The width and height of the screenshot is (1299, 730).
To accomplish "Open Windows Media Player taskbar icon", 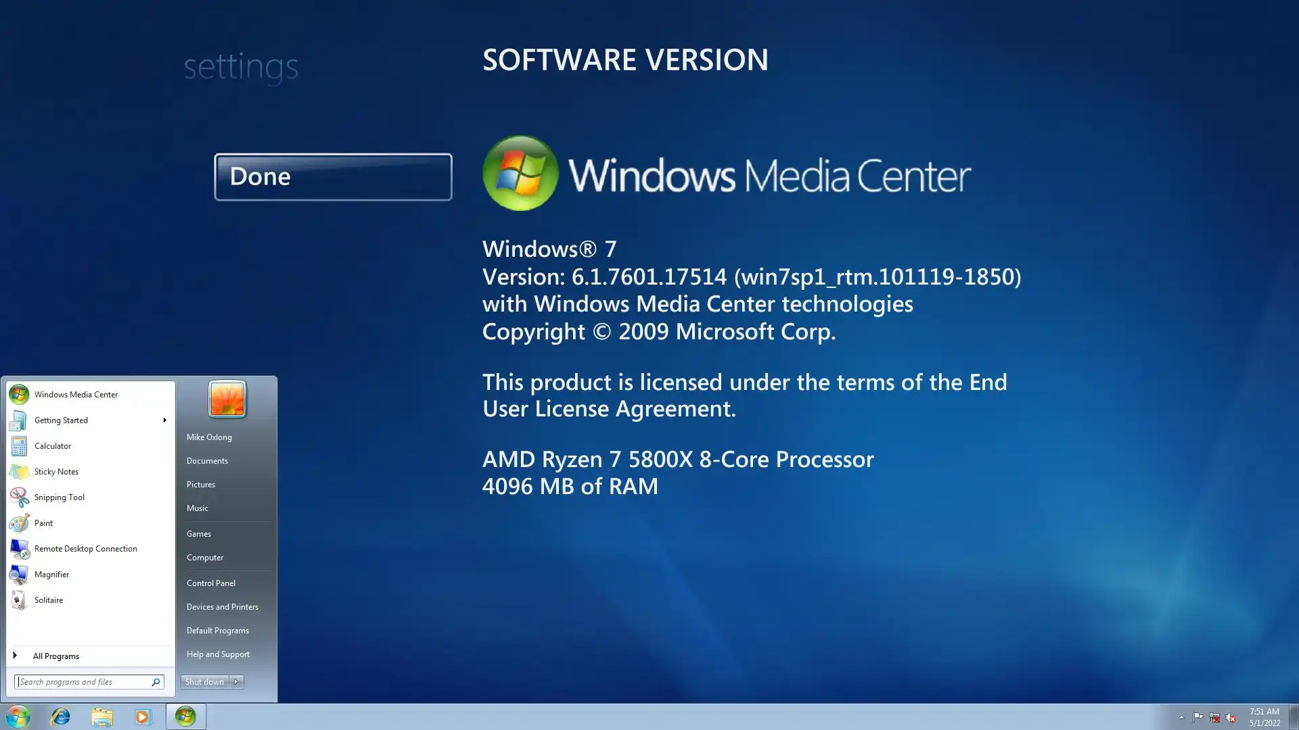I will point(143,716).
